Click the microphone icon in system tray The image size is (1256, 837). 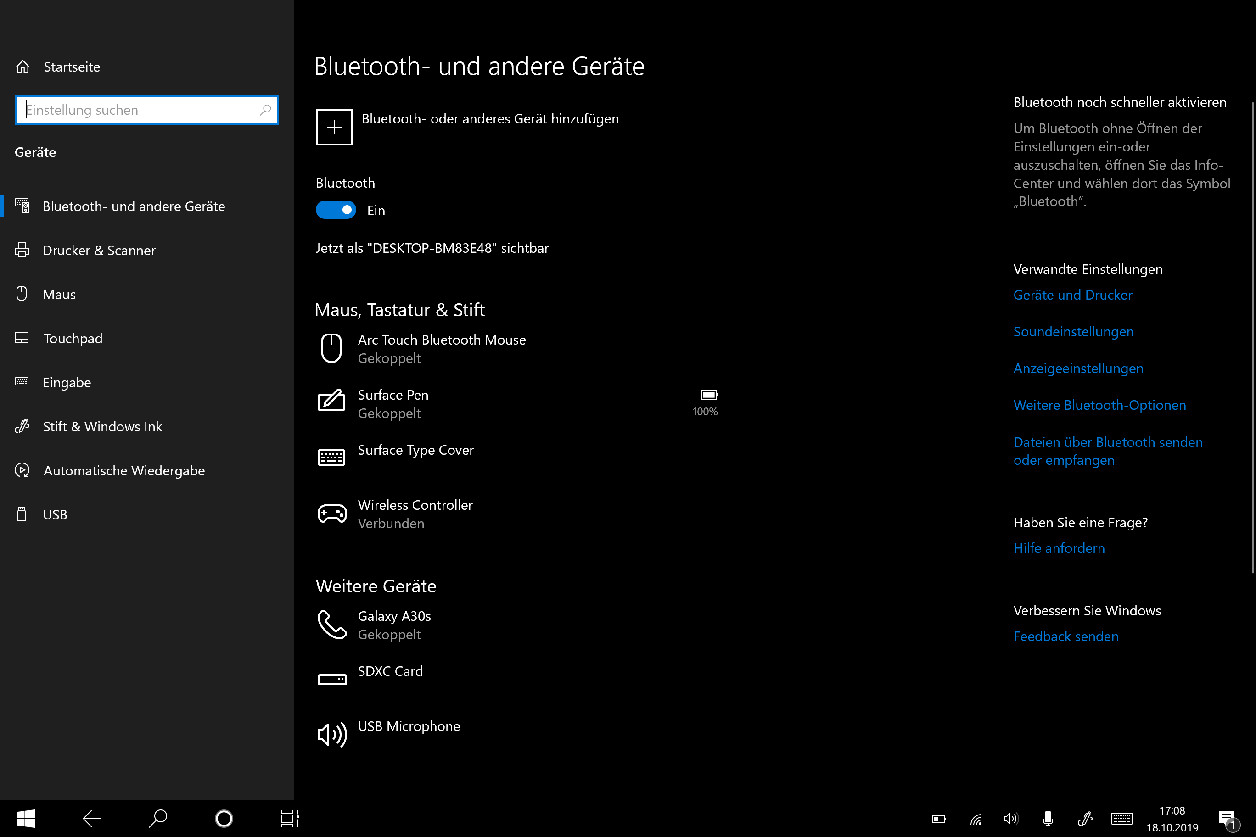1048,819
